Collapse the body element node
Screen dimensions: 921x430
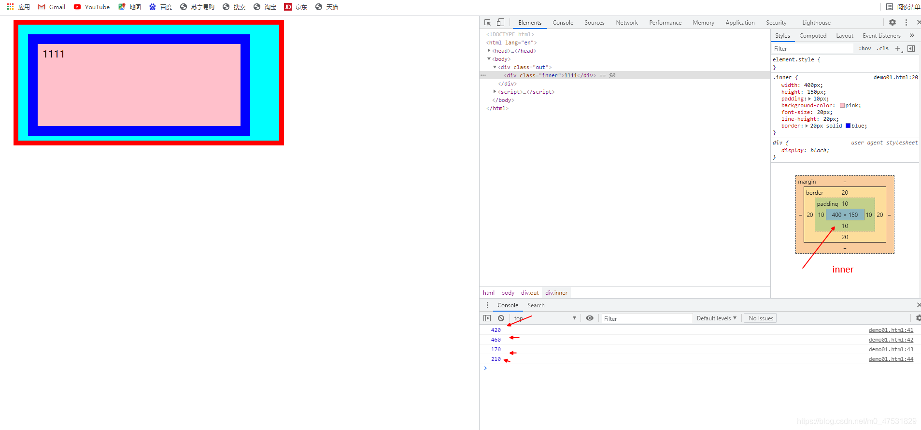489,59
